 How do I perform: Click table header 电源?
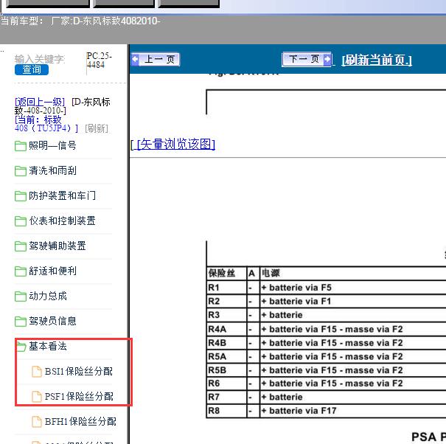(x=271, y=273)
